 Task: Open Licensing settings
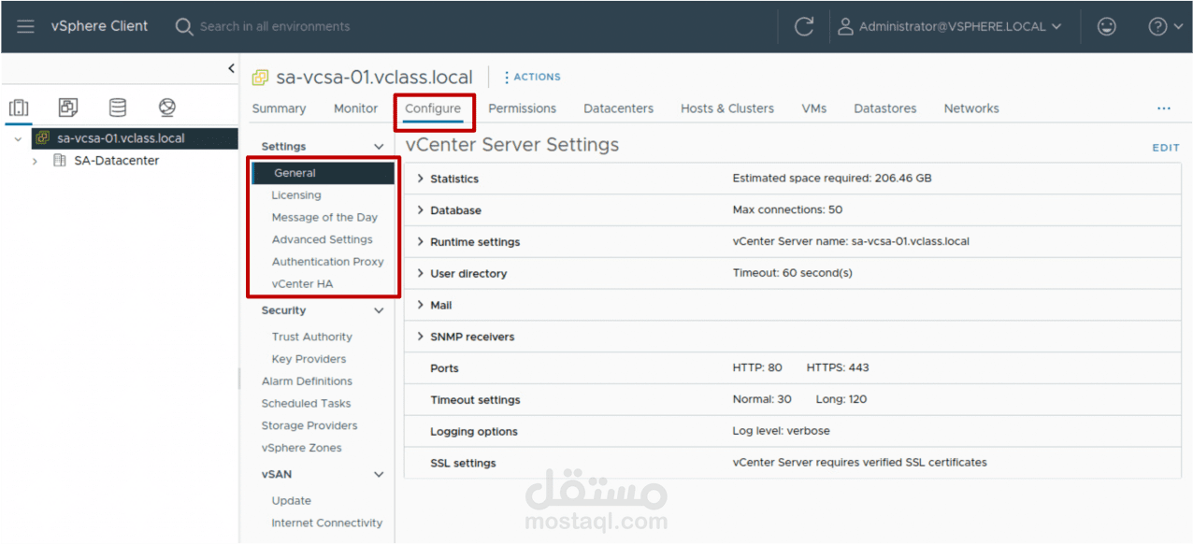(x=296, y=195)
